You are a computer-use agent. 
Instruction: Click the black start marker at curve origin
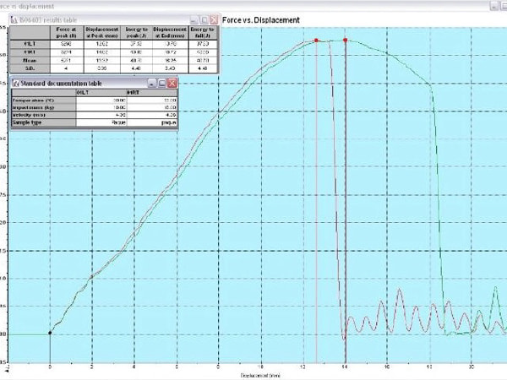point(50,333)
